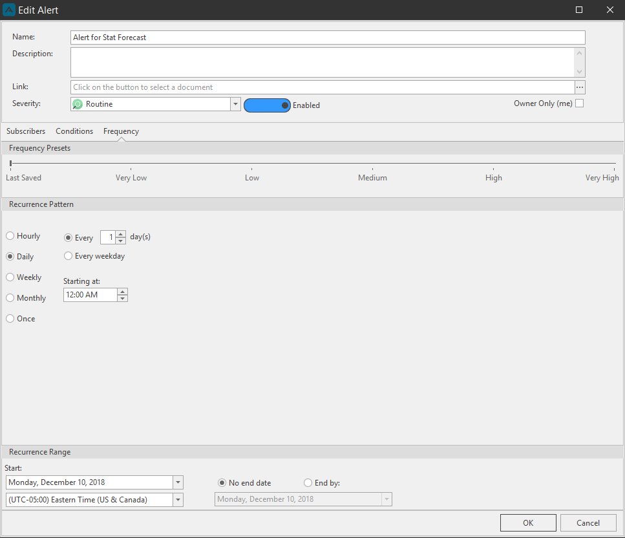Select the Weekly recurrence option

[10, 277]
